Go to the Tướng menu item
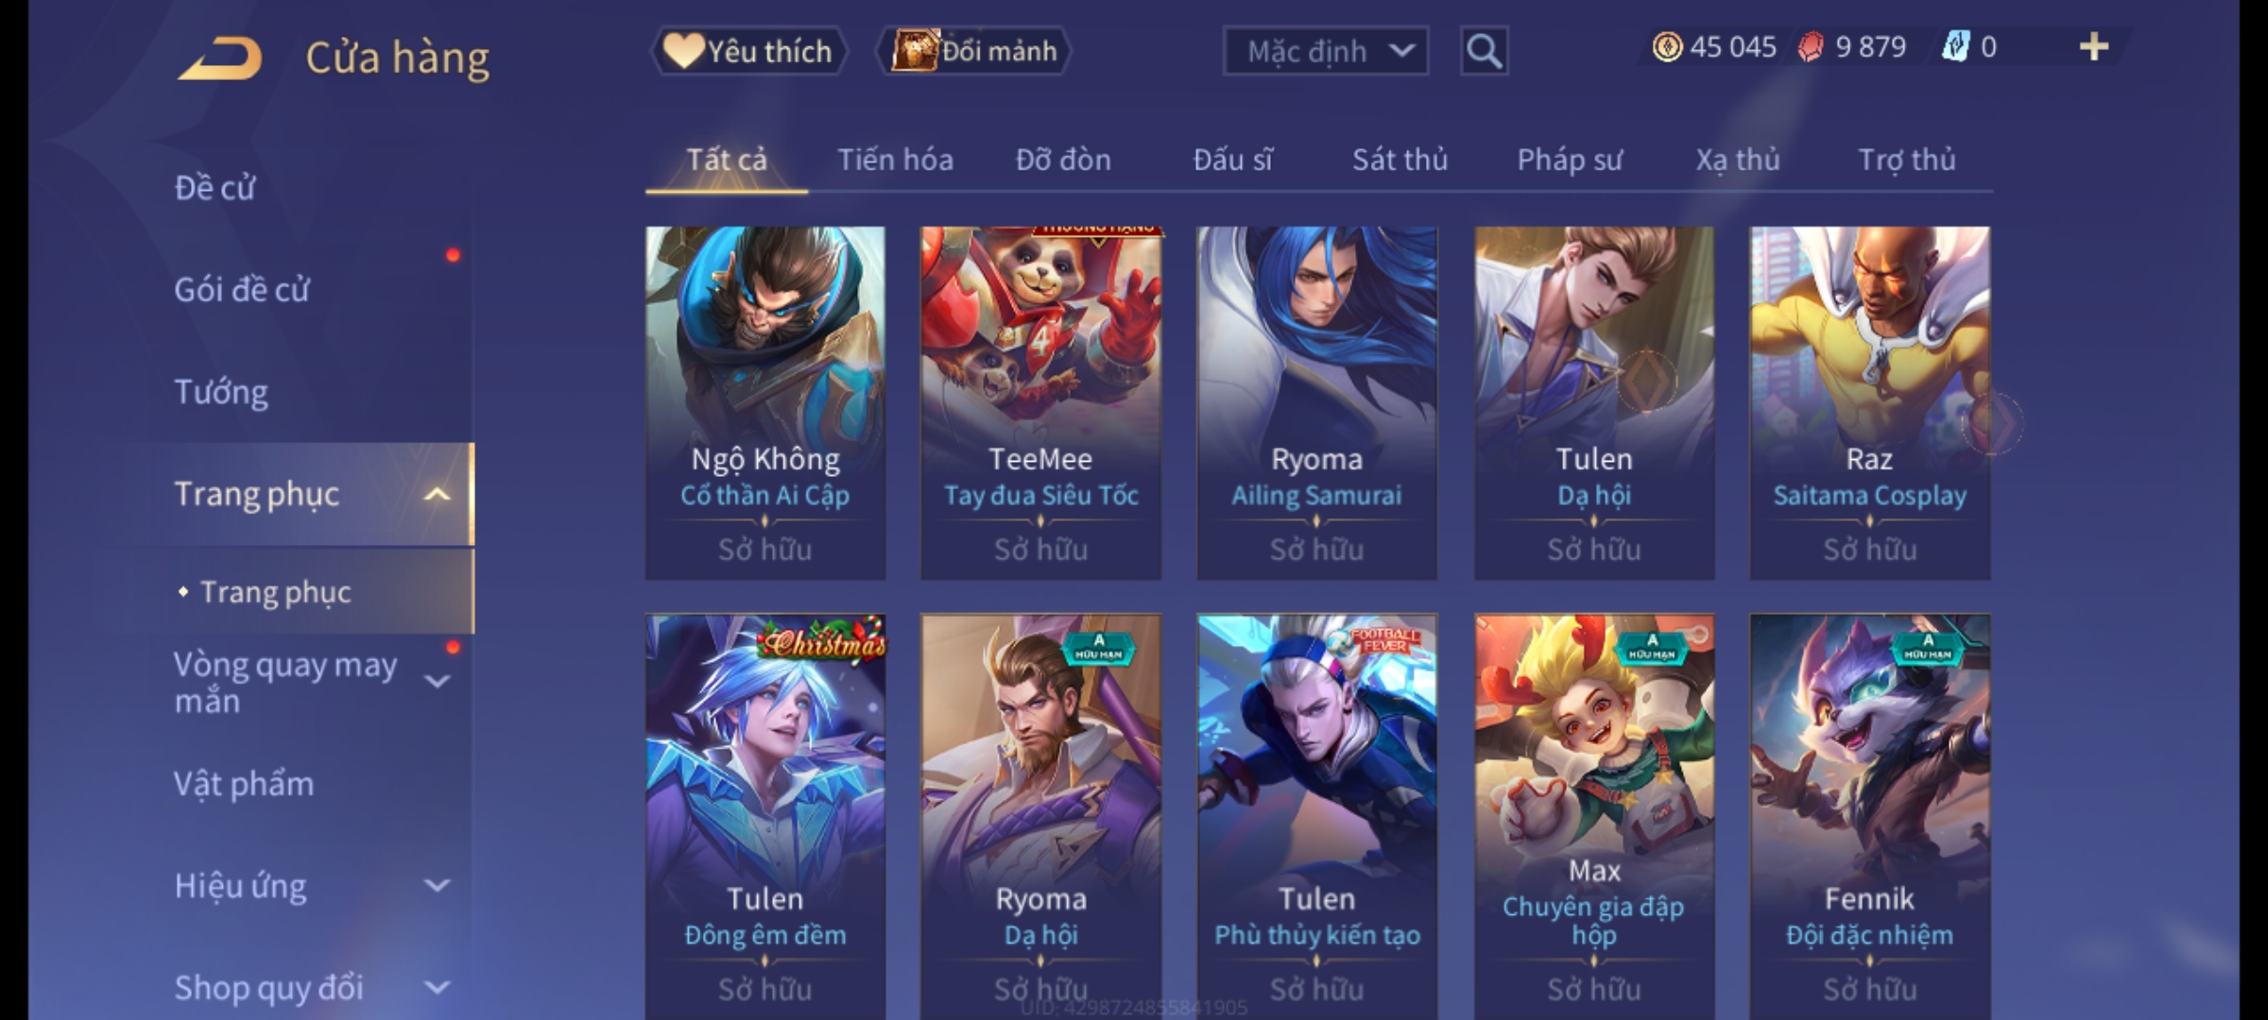This screenshot has width=2268, height=1020. [x=221, y=392]
